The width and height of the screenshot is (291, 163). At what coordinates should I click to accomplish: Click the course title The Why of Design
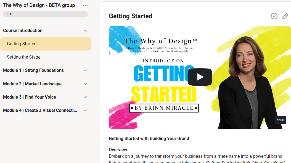[x=39, y=5]
